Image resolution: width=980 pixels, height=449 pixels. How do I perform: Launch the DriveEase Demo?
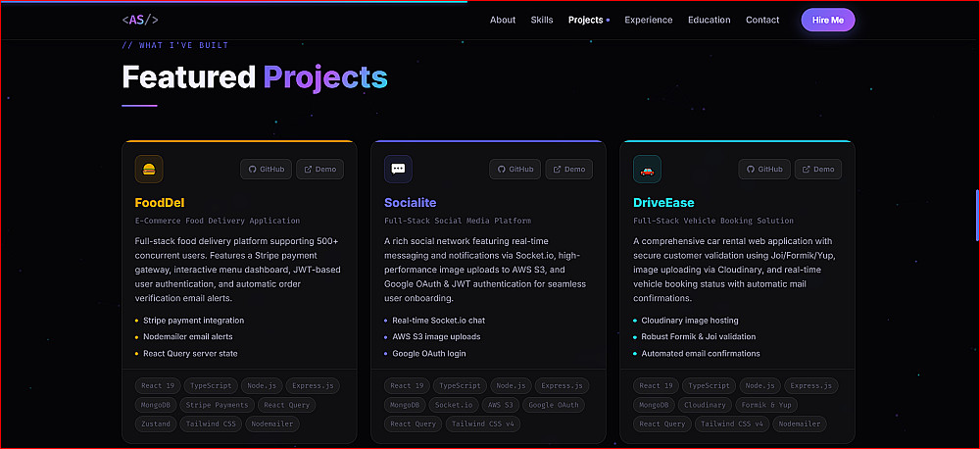[x=818, y=169]
